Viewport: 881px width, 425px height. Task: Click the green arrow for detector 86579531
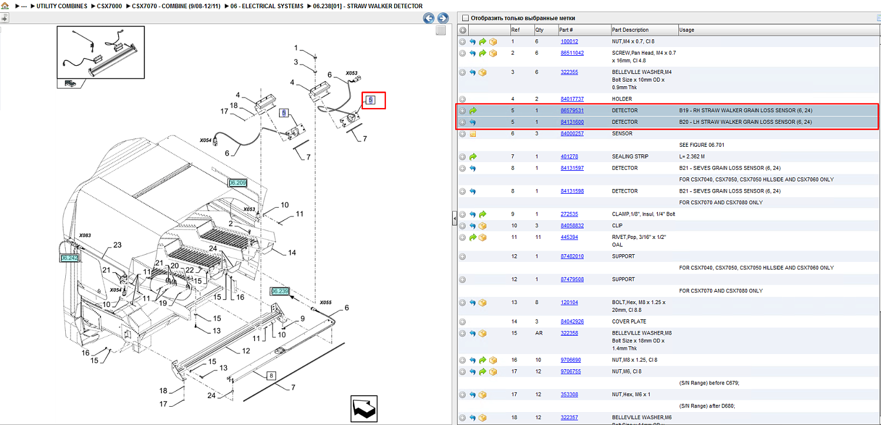click(x=473, y=110)
